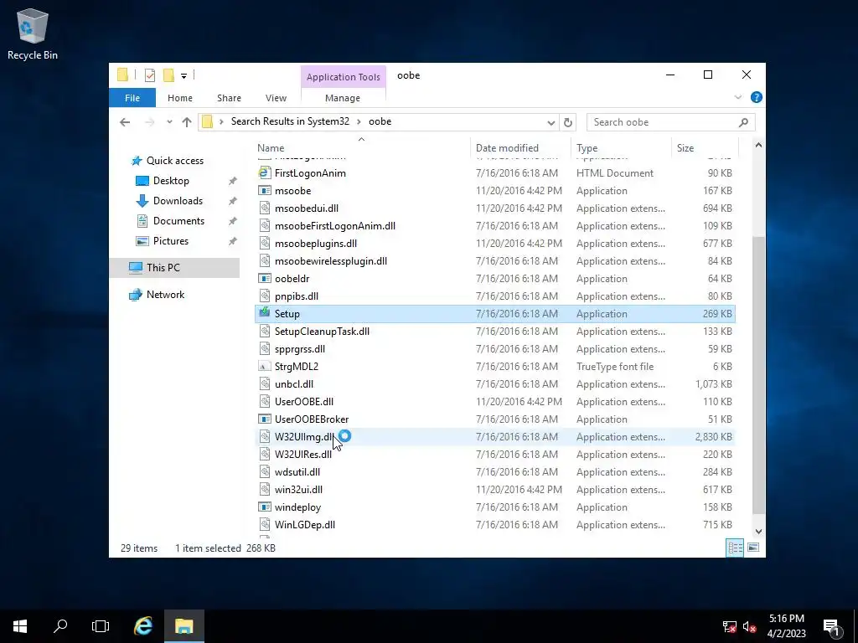Select the Application Tools contextual tab
The width and height of the screenshot is (858, 643).
[343, 76]
